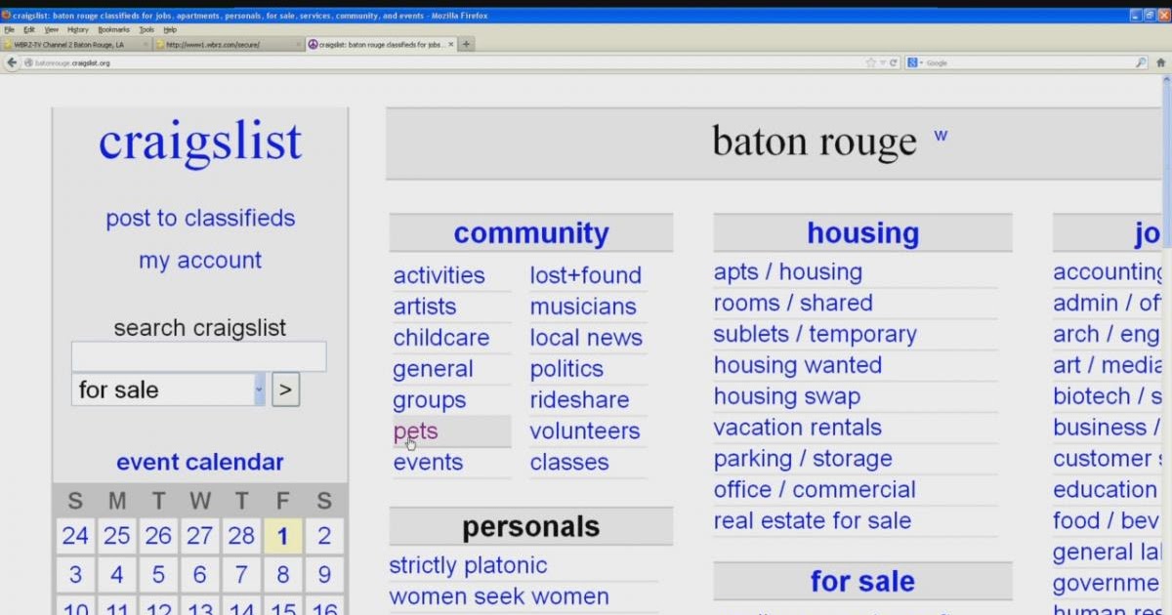
Task: Open the 'volunteers' link
Action: 585,431
